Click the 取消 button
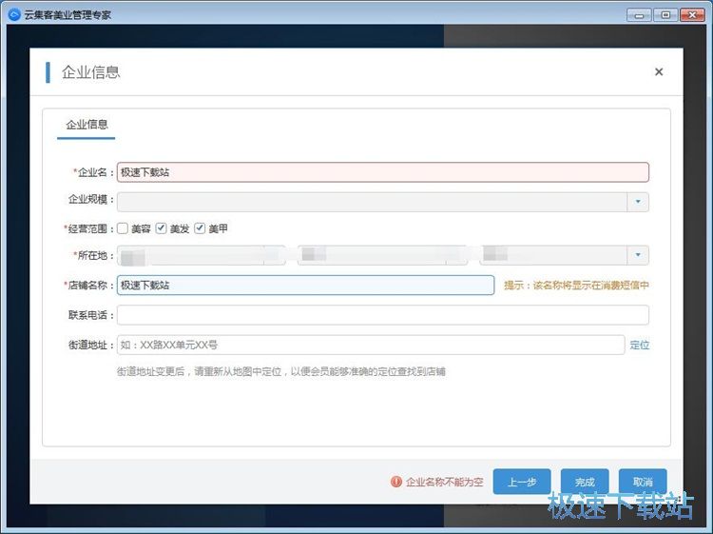The width and height of the screenshot is (713, 534). (643, 482)
